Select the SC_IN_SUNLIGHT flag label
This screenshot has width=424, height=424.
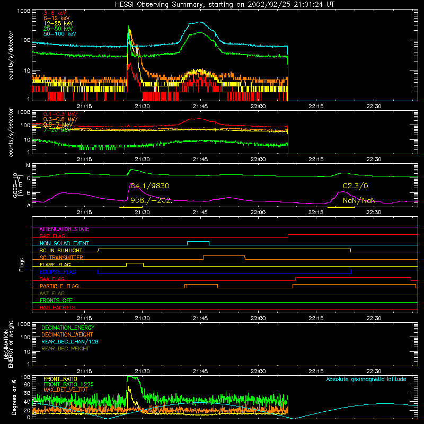61,250
